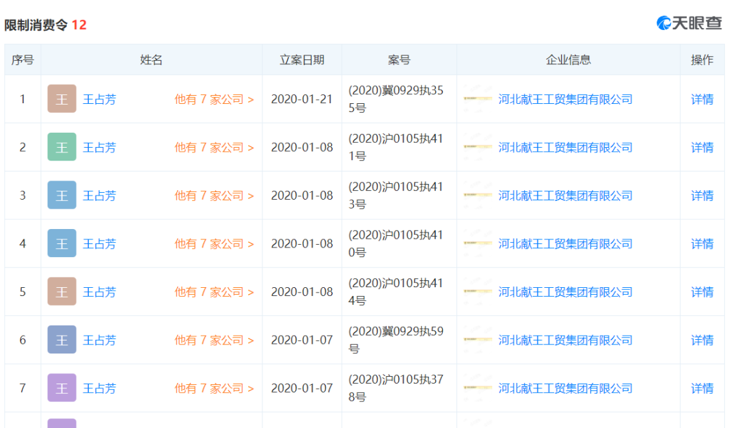Open 王占芳 name link in row 2
This screenshot has width=738, height=428.
click(x=100, y=147)
